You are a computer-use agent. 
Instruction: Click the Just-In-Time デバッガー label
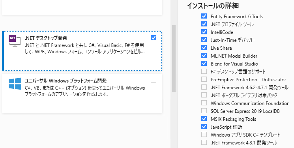233,40
